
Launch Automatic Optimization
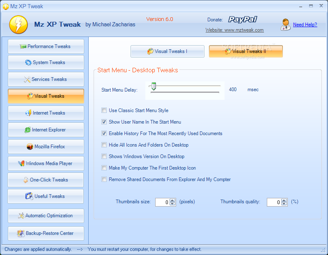[46, 216]
